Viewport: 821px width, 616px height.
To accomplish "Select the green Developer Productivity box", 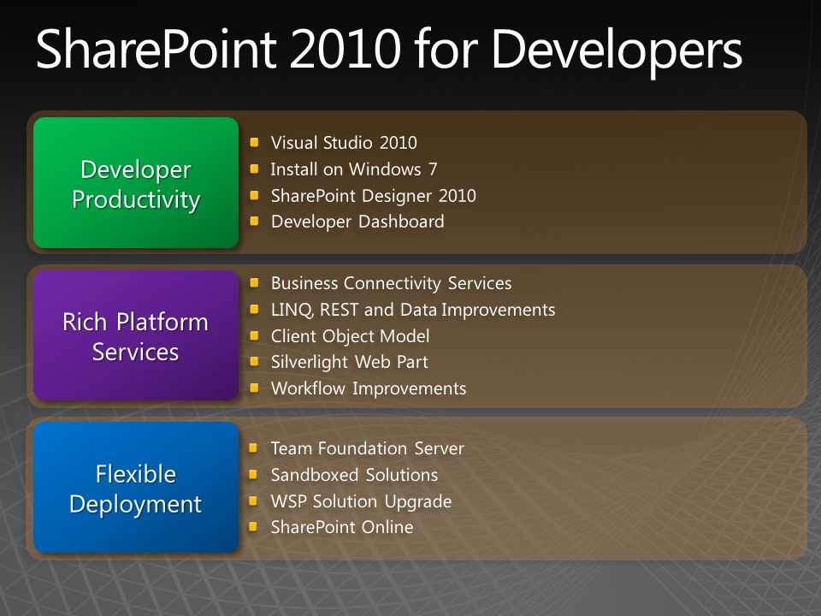I will 136,183.
